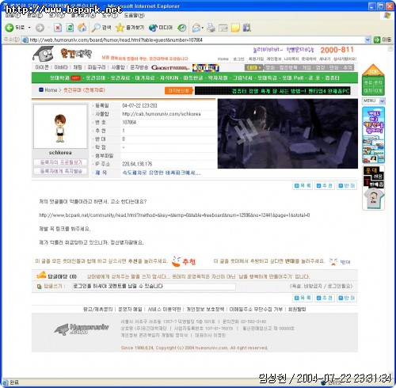Click the orange TOP arrow sidebar button
The height and width of the screenshot is (388, 396).
tap(373, 70)
